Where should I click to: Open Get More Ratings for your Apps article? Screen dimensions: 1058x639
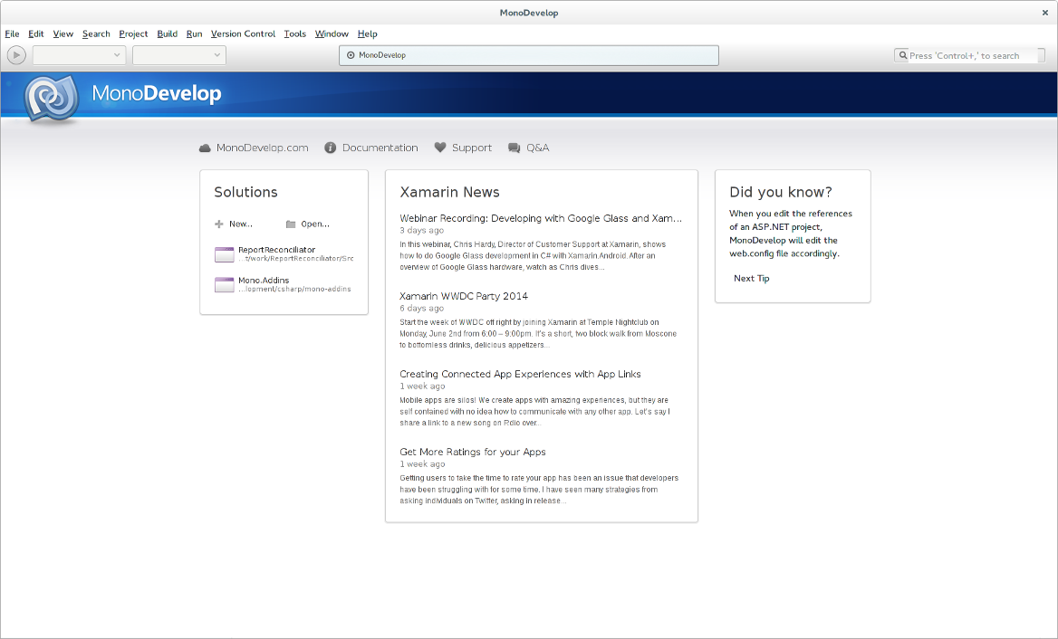coord(472,453)
